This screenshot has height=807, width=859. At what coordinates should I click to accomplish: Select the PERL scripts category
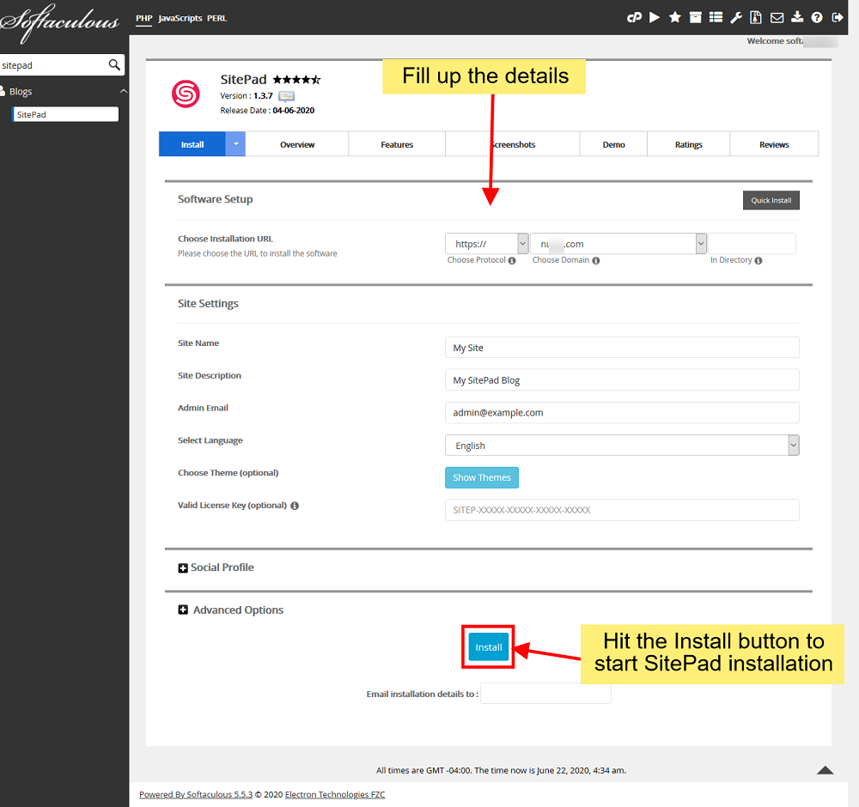pyautogui.click(x=217, y=18)
